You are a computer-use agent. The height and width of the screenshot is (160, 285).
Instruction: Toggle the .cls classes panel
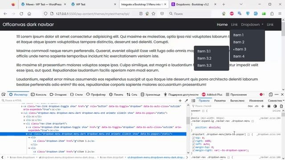(x=256, y=106)
